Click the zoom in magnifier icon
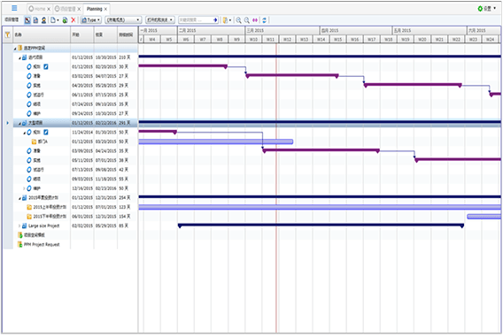Viewport: 503px width, 336px height. click(239, 20)
